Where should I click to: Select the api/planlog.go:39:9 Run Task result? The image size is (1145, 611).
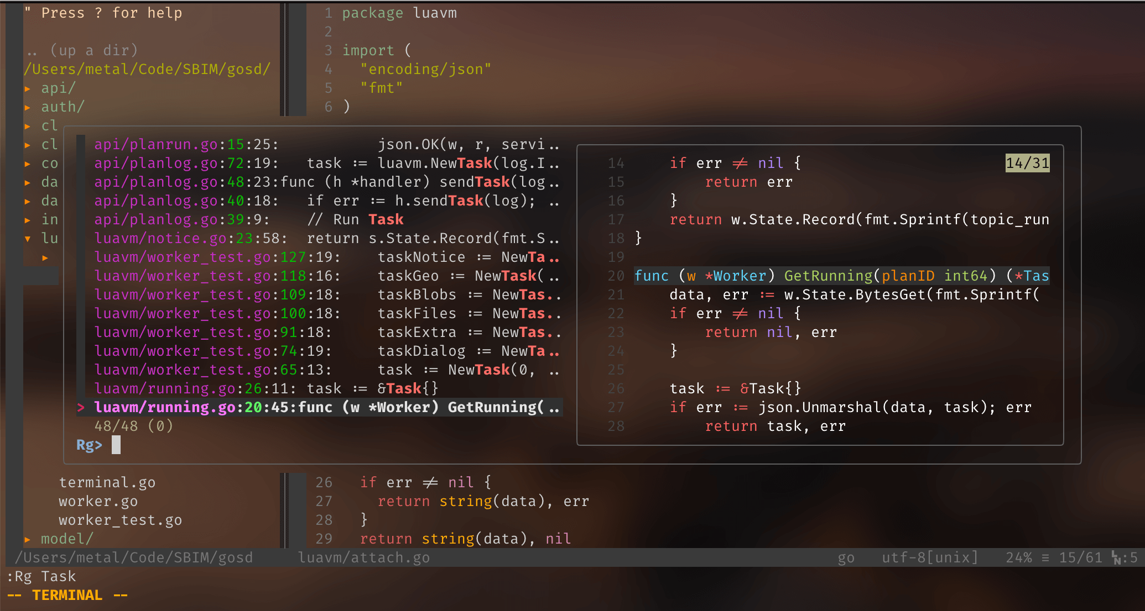(x=249, y=220)
